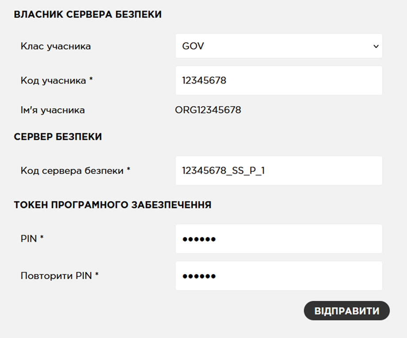Click the ВЛАСНИК СЕРВЕРА БЕЗПЕКИ heading

click(87, 15)
